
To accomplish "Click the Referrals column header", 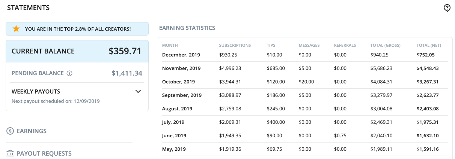I will [x=345, y=45].
